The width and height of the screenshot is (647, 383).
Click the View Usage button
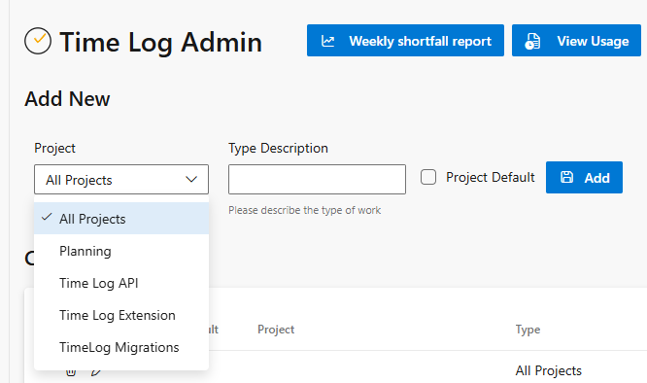click(576, 41)
